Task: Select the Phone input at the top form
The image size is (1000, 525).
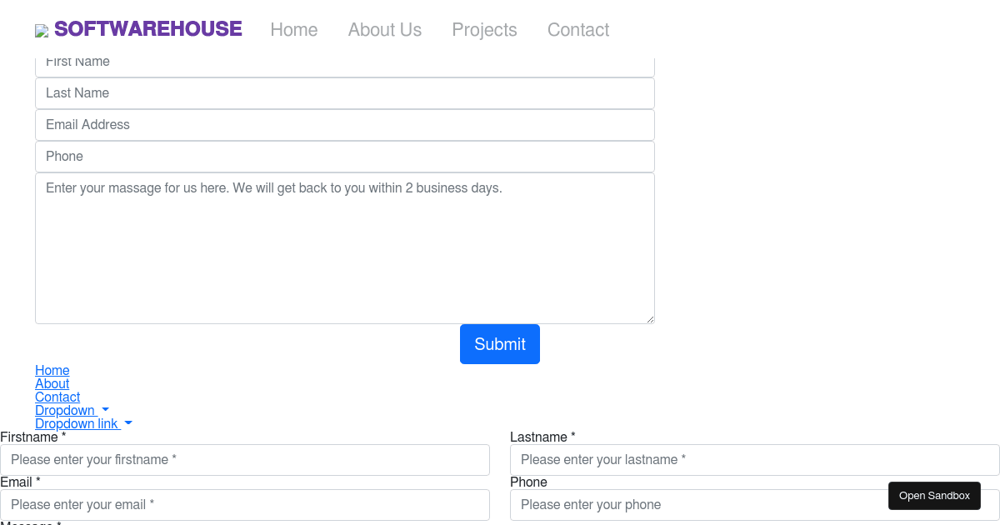Action: point(344,156)
